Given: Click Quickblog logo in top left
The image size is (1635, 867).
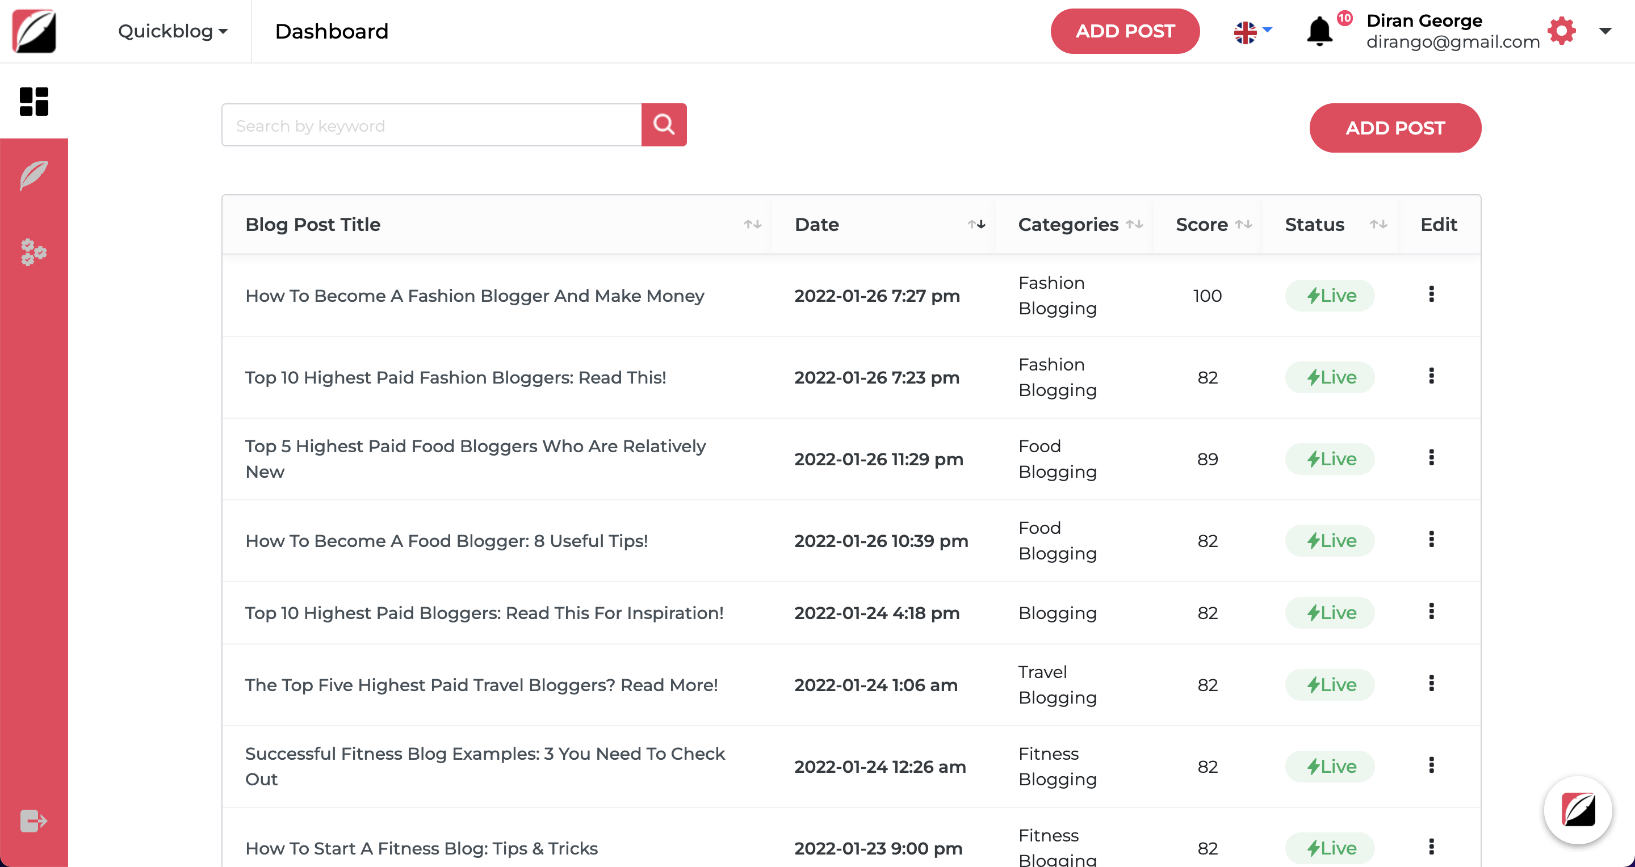Looking at the screenshot, I should (34, 31).
